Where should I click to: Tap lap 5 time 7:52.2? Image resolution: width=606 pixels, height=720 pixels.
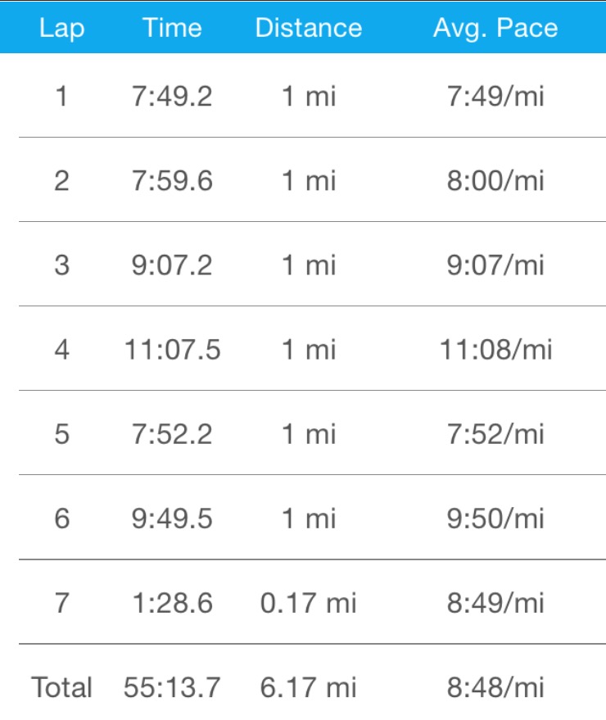[x=172, y=434]
